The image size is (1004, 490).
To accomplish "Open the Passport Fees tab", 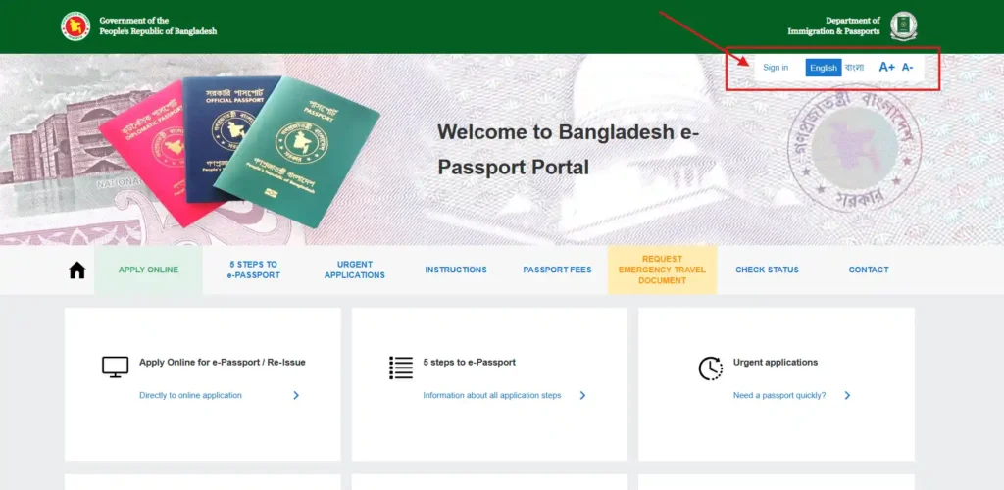I will (x=557, y=269).
